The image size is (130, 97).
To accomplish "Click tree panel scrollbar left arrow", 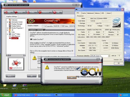I will (7, 55).
